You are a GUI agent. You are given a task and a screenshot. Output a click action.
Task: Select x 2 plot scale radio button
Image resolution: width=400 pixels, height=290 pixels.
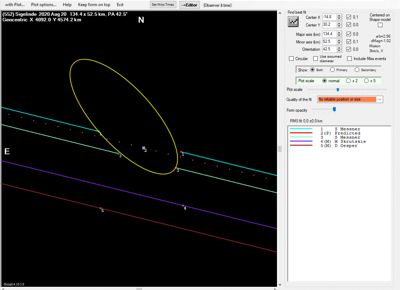tap(348, 81)
